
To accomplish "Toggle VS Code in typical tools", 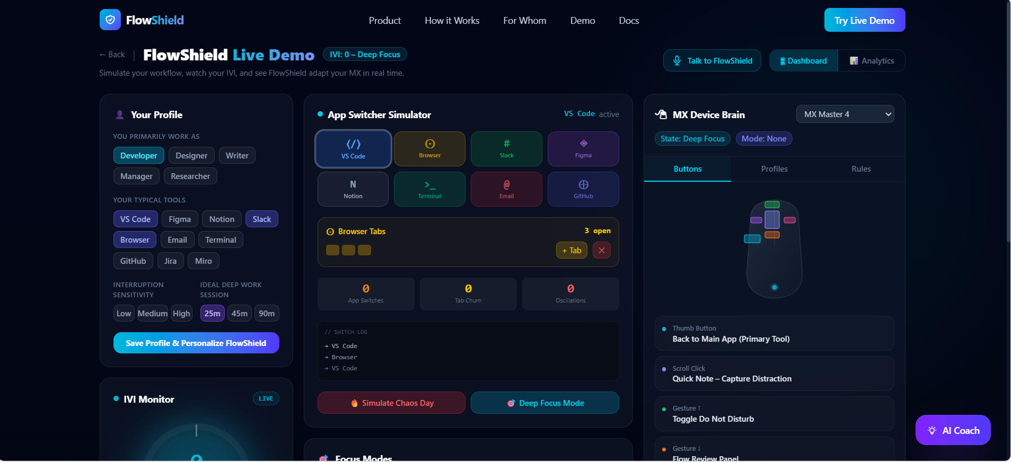I will [x=135, y=219].
